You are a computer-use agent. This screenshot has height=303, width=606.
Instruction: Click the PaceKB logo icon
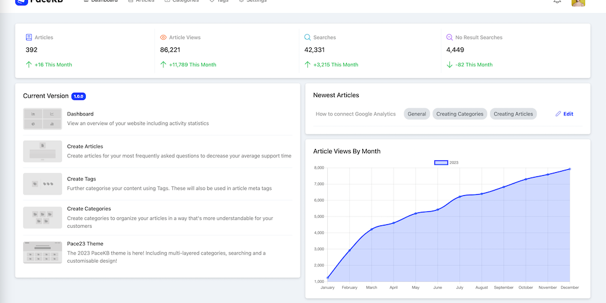click(x=21, y=2)
